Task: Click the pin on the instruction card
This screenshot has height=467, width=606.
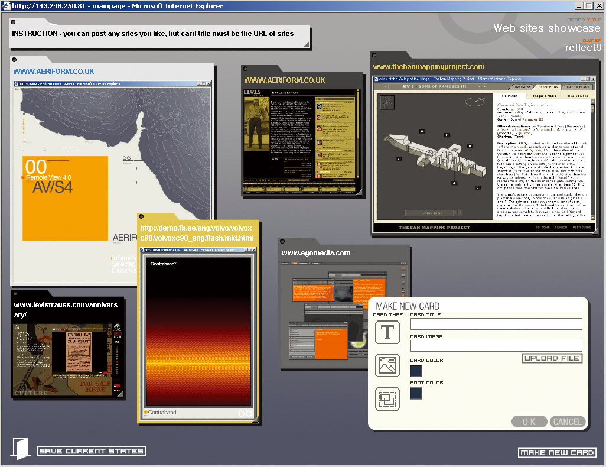Action: click(x=13, y=22)
